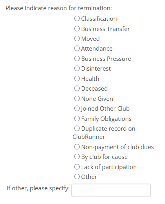This screenshot has height=204, width=165.
Task: Mark the Deceased radio button
Action: pos(77,88)
